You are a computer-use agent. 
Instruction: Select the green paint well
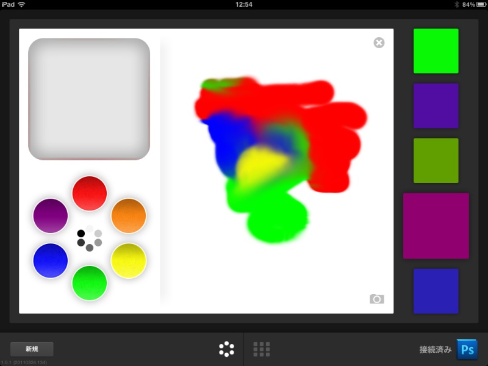tap(90, 282)
